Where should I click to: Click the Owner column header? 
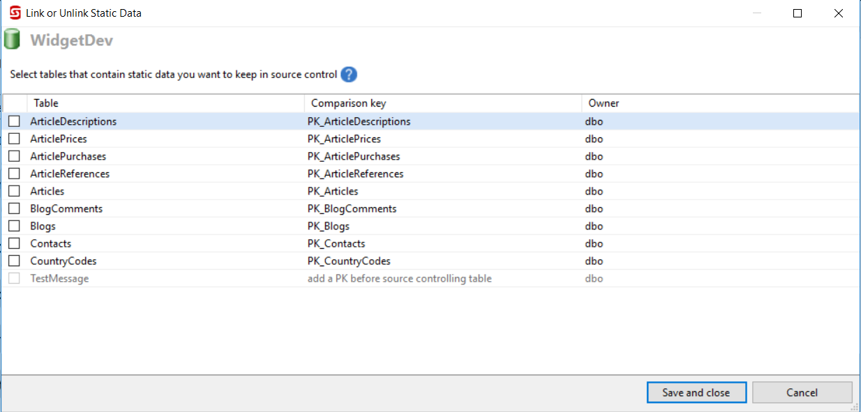pyautogui.click(x=719, y=103)
